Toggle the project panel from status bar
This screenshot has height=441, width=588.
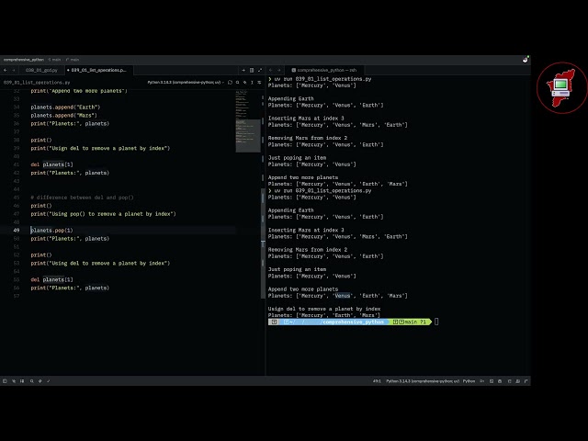(x=5, y=381)
